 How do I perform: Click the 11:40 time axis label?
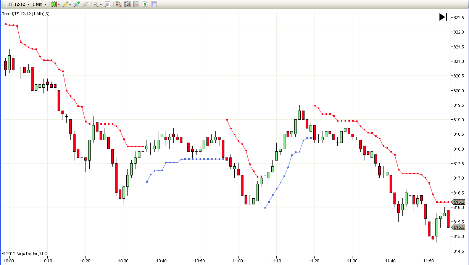click(x=391, y=261)
